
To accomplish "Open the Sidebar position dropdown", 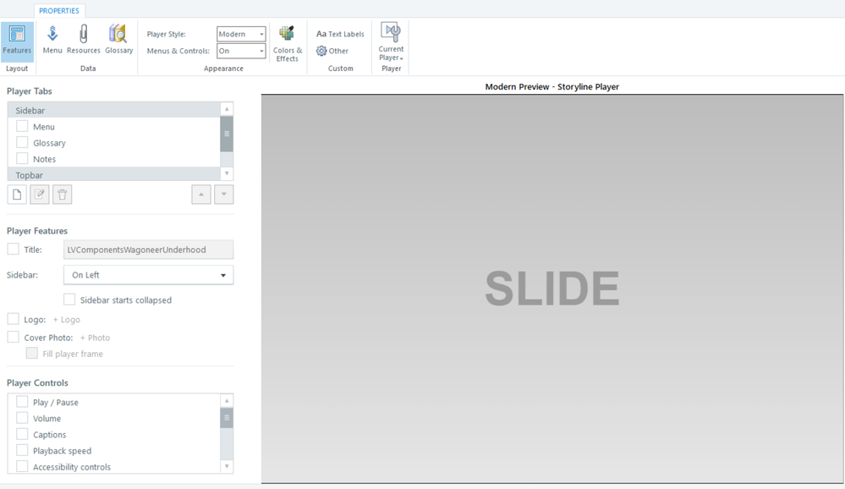I will pyautogui.click(x=148, y=275).
